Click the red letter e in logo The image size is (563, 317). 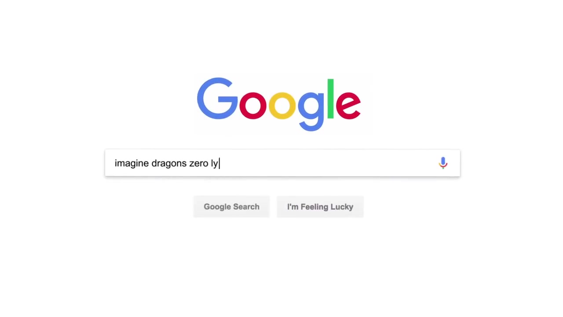click(x=348, y=106)
